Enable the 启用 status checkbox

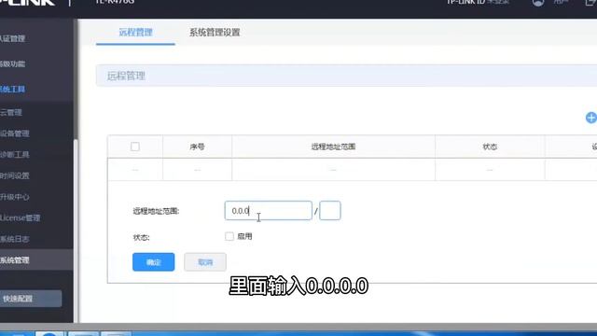pos(229,236)
